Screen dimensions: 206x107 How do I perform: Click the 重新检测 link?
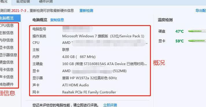point(86,10)
